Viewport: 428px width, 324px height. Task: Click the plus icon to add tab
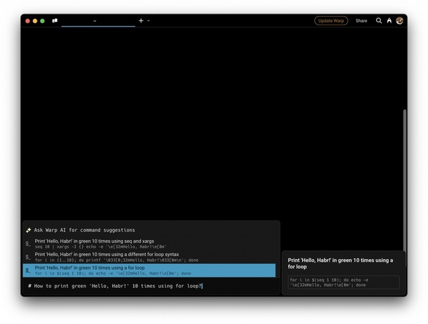[x=141, y=21]
